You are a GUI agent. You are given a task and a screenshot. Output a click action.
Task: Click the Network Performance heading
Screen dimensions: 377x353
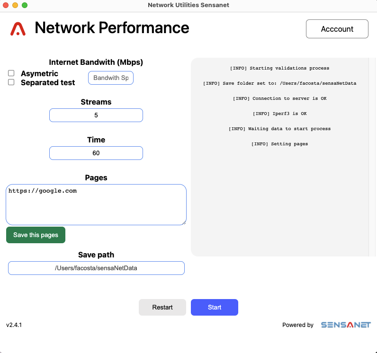pyautogui.click(x=112, y=28)
